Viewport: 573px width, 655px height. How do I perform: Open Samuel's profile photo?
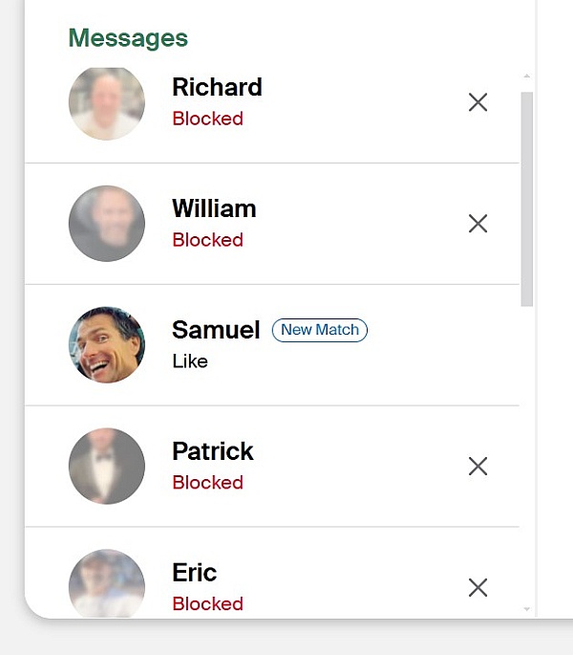point(107,344)
